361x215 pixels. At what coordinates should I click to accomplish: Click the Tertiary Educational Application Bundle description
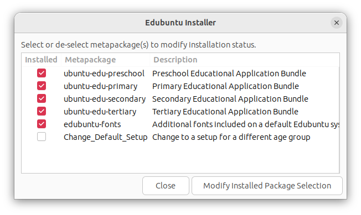(x=225, y=112)
